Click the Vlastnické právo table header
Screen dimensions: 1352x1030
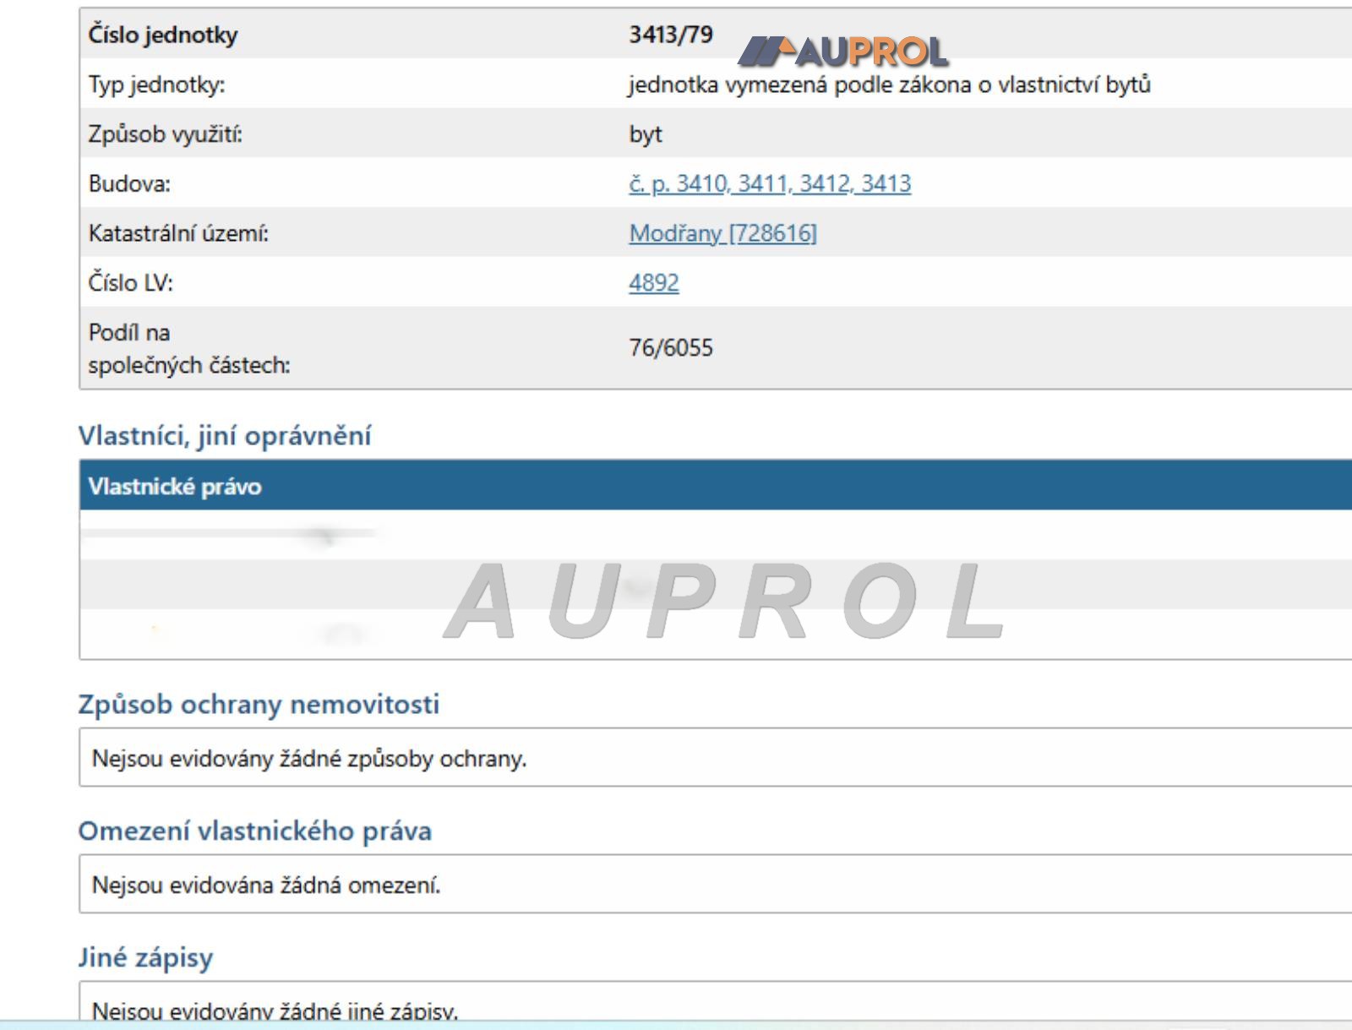(x=175, y=486)
